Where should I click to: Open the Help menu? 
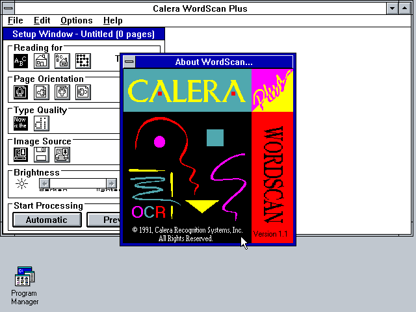click(x=112, y=20)
